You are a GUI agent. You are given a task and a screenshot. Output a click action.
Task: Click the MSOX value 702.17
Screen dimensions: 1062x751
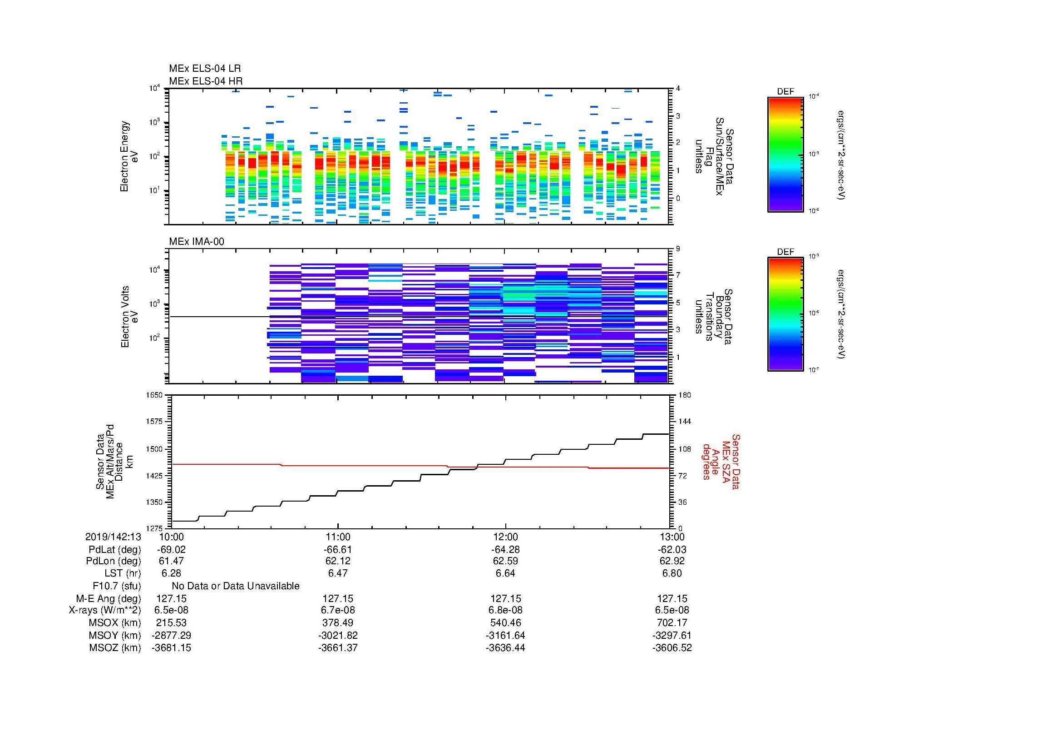coord(672,623)
